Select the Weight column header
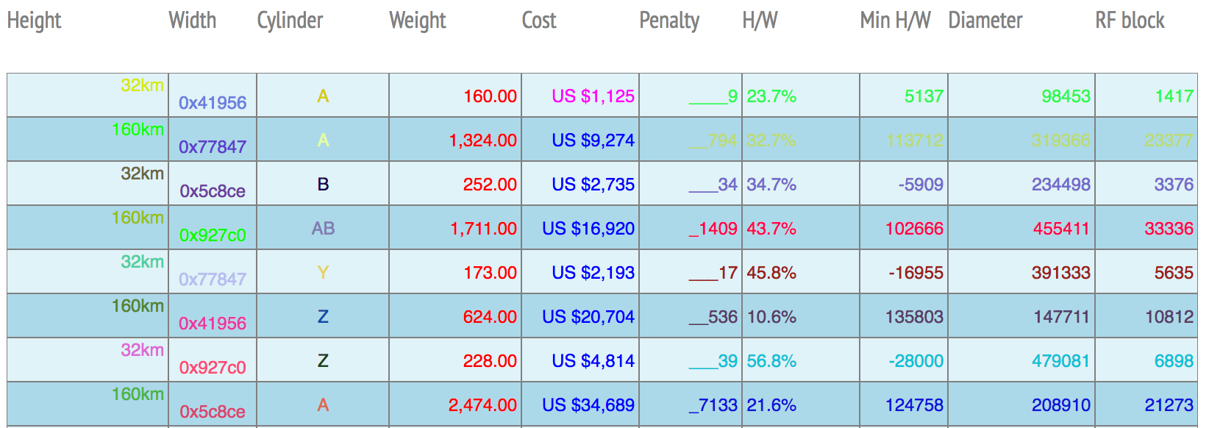Image resolution: width=1209 pixels, height=428 pixels. (418, 21)
